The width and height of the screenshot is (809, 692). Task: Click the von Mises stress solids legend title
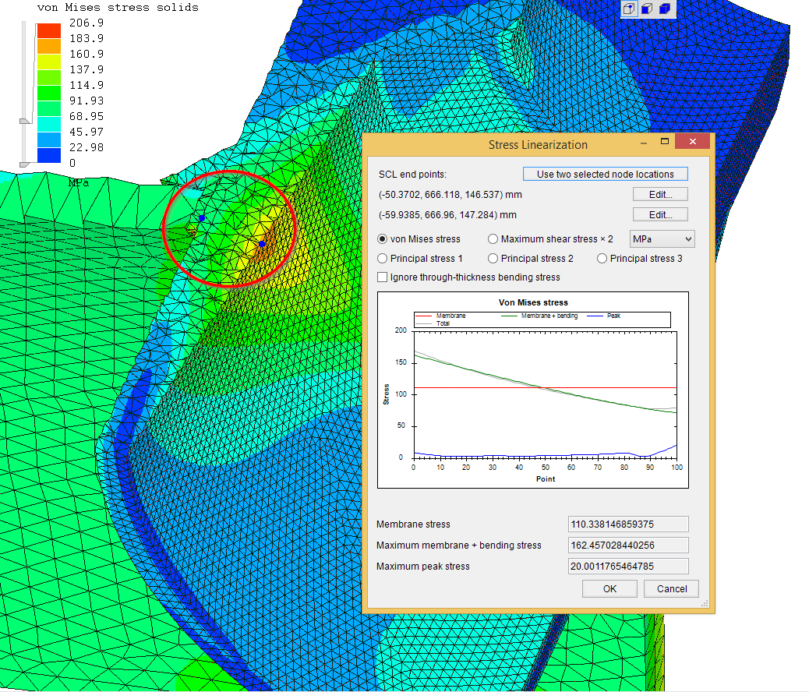pyautogui.click(x=118, y=7)
